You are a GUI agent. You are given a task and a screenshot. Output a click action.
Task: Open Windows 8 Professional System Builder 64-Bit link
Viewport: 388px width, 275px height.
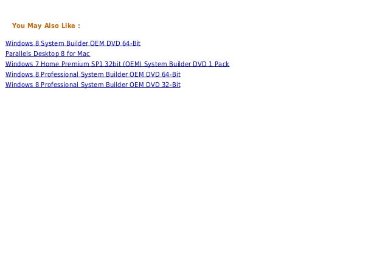point(93,74)
